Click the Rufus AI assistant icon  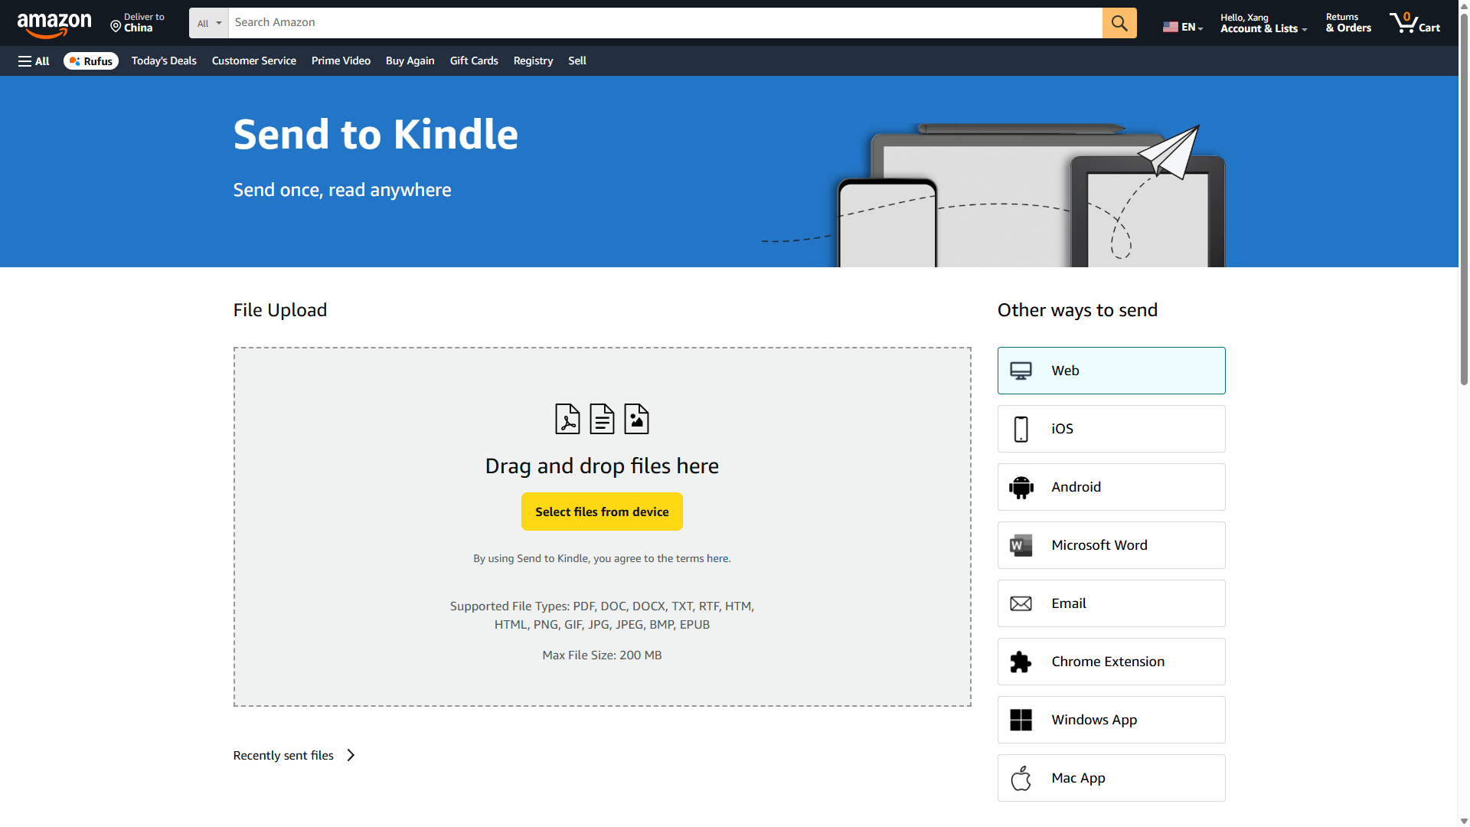(73, 60)
